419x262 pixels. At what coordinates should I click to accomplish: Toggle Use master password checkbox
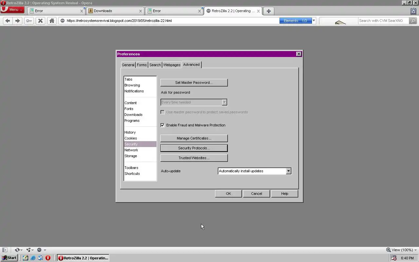pos(162,112)
